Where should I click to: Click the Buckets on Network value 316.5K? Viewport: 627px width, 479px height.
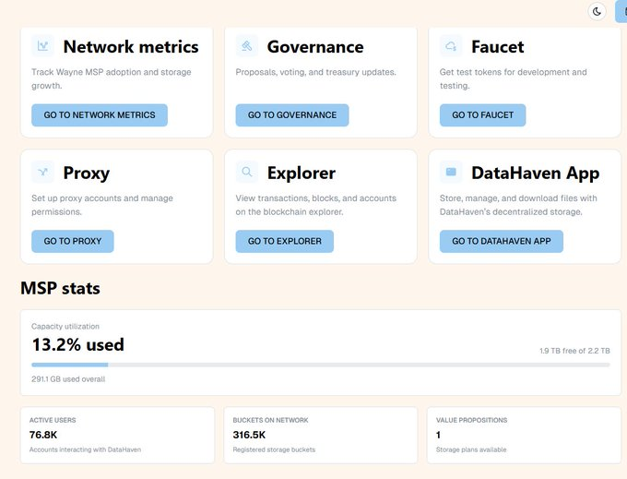tap(249, 435)
